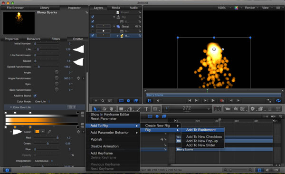This screenshot has width=285, height=174.
Task: Switch to the File Browser tab
Action: [x=15, y=8]
